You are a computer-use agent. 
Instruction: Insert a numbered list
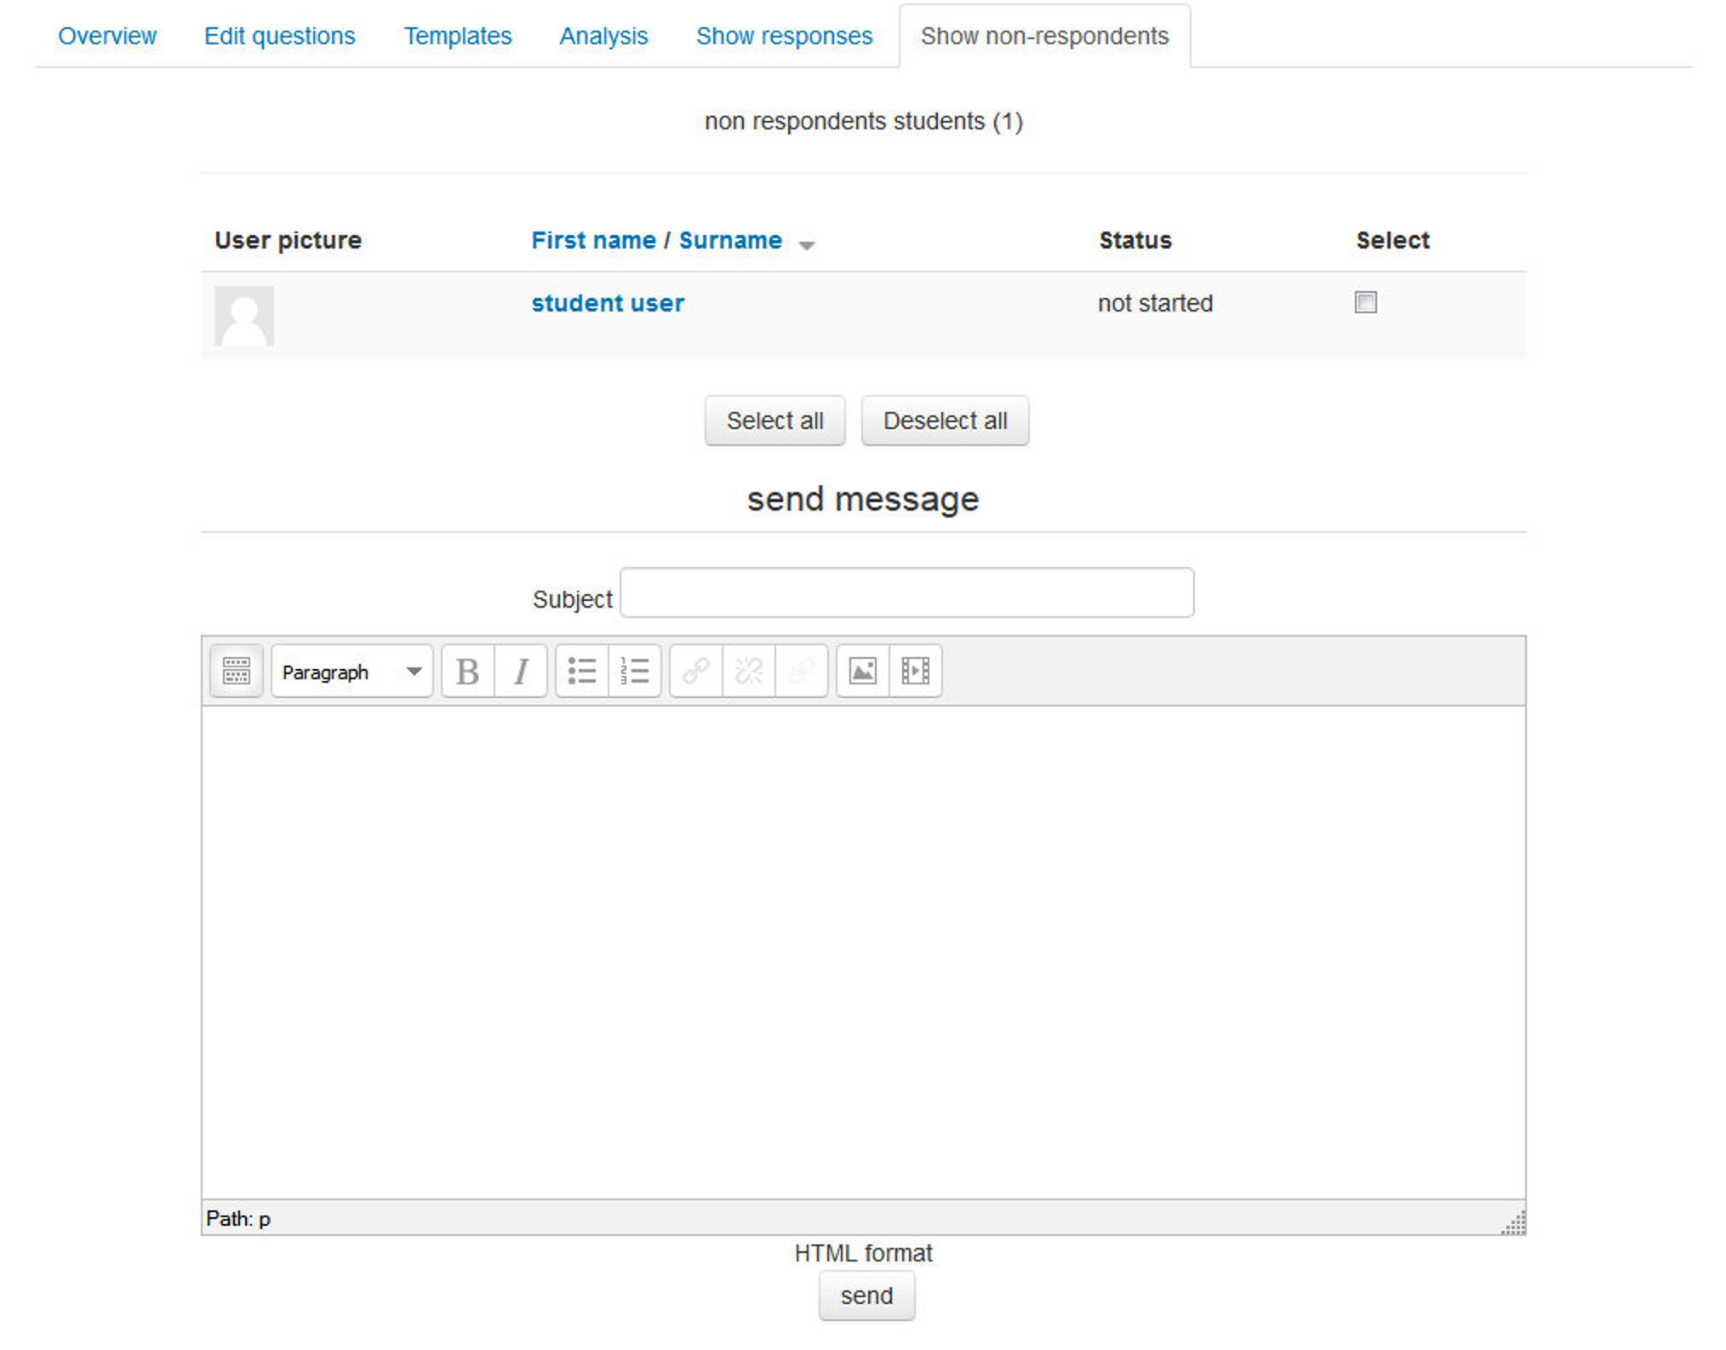tap(635, 672)
